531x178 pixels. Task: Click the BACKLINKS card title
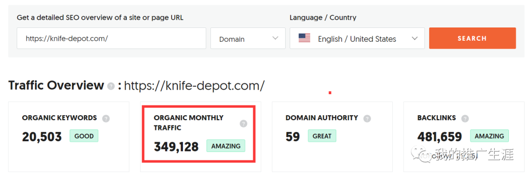pos(437,118)
